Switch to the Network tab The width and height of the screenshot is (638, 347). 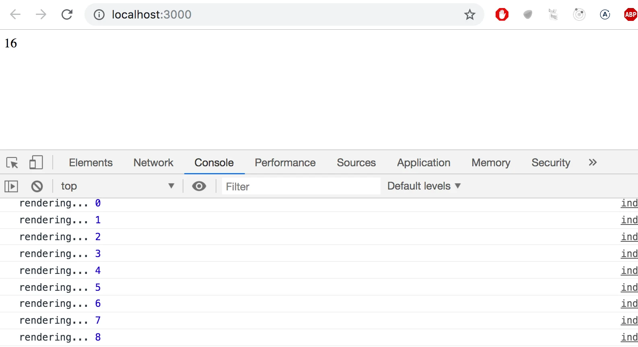tap(154, 163)
